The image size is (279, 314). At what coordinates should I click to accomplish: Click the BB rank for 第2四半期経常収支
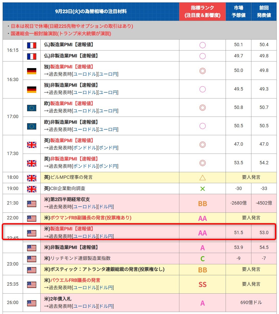coord(203,204)
